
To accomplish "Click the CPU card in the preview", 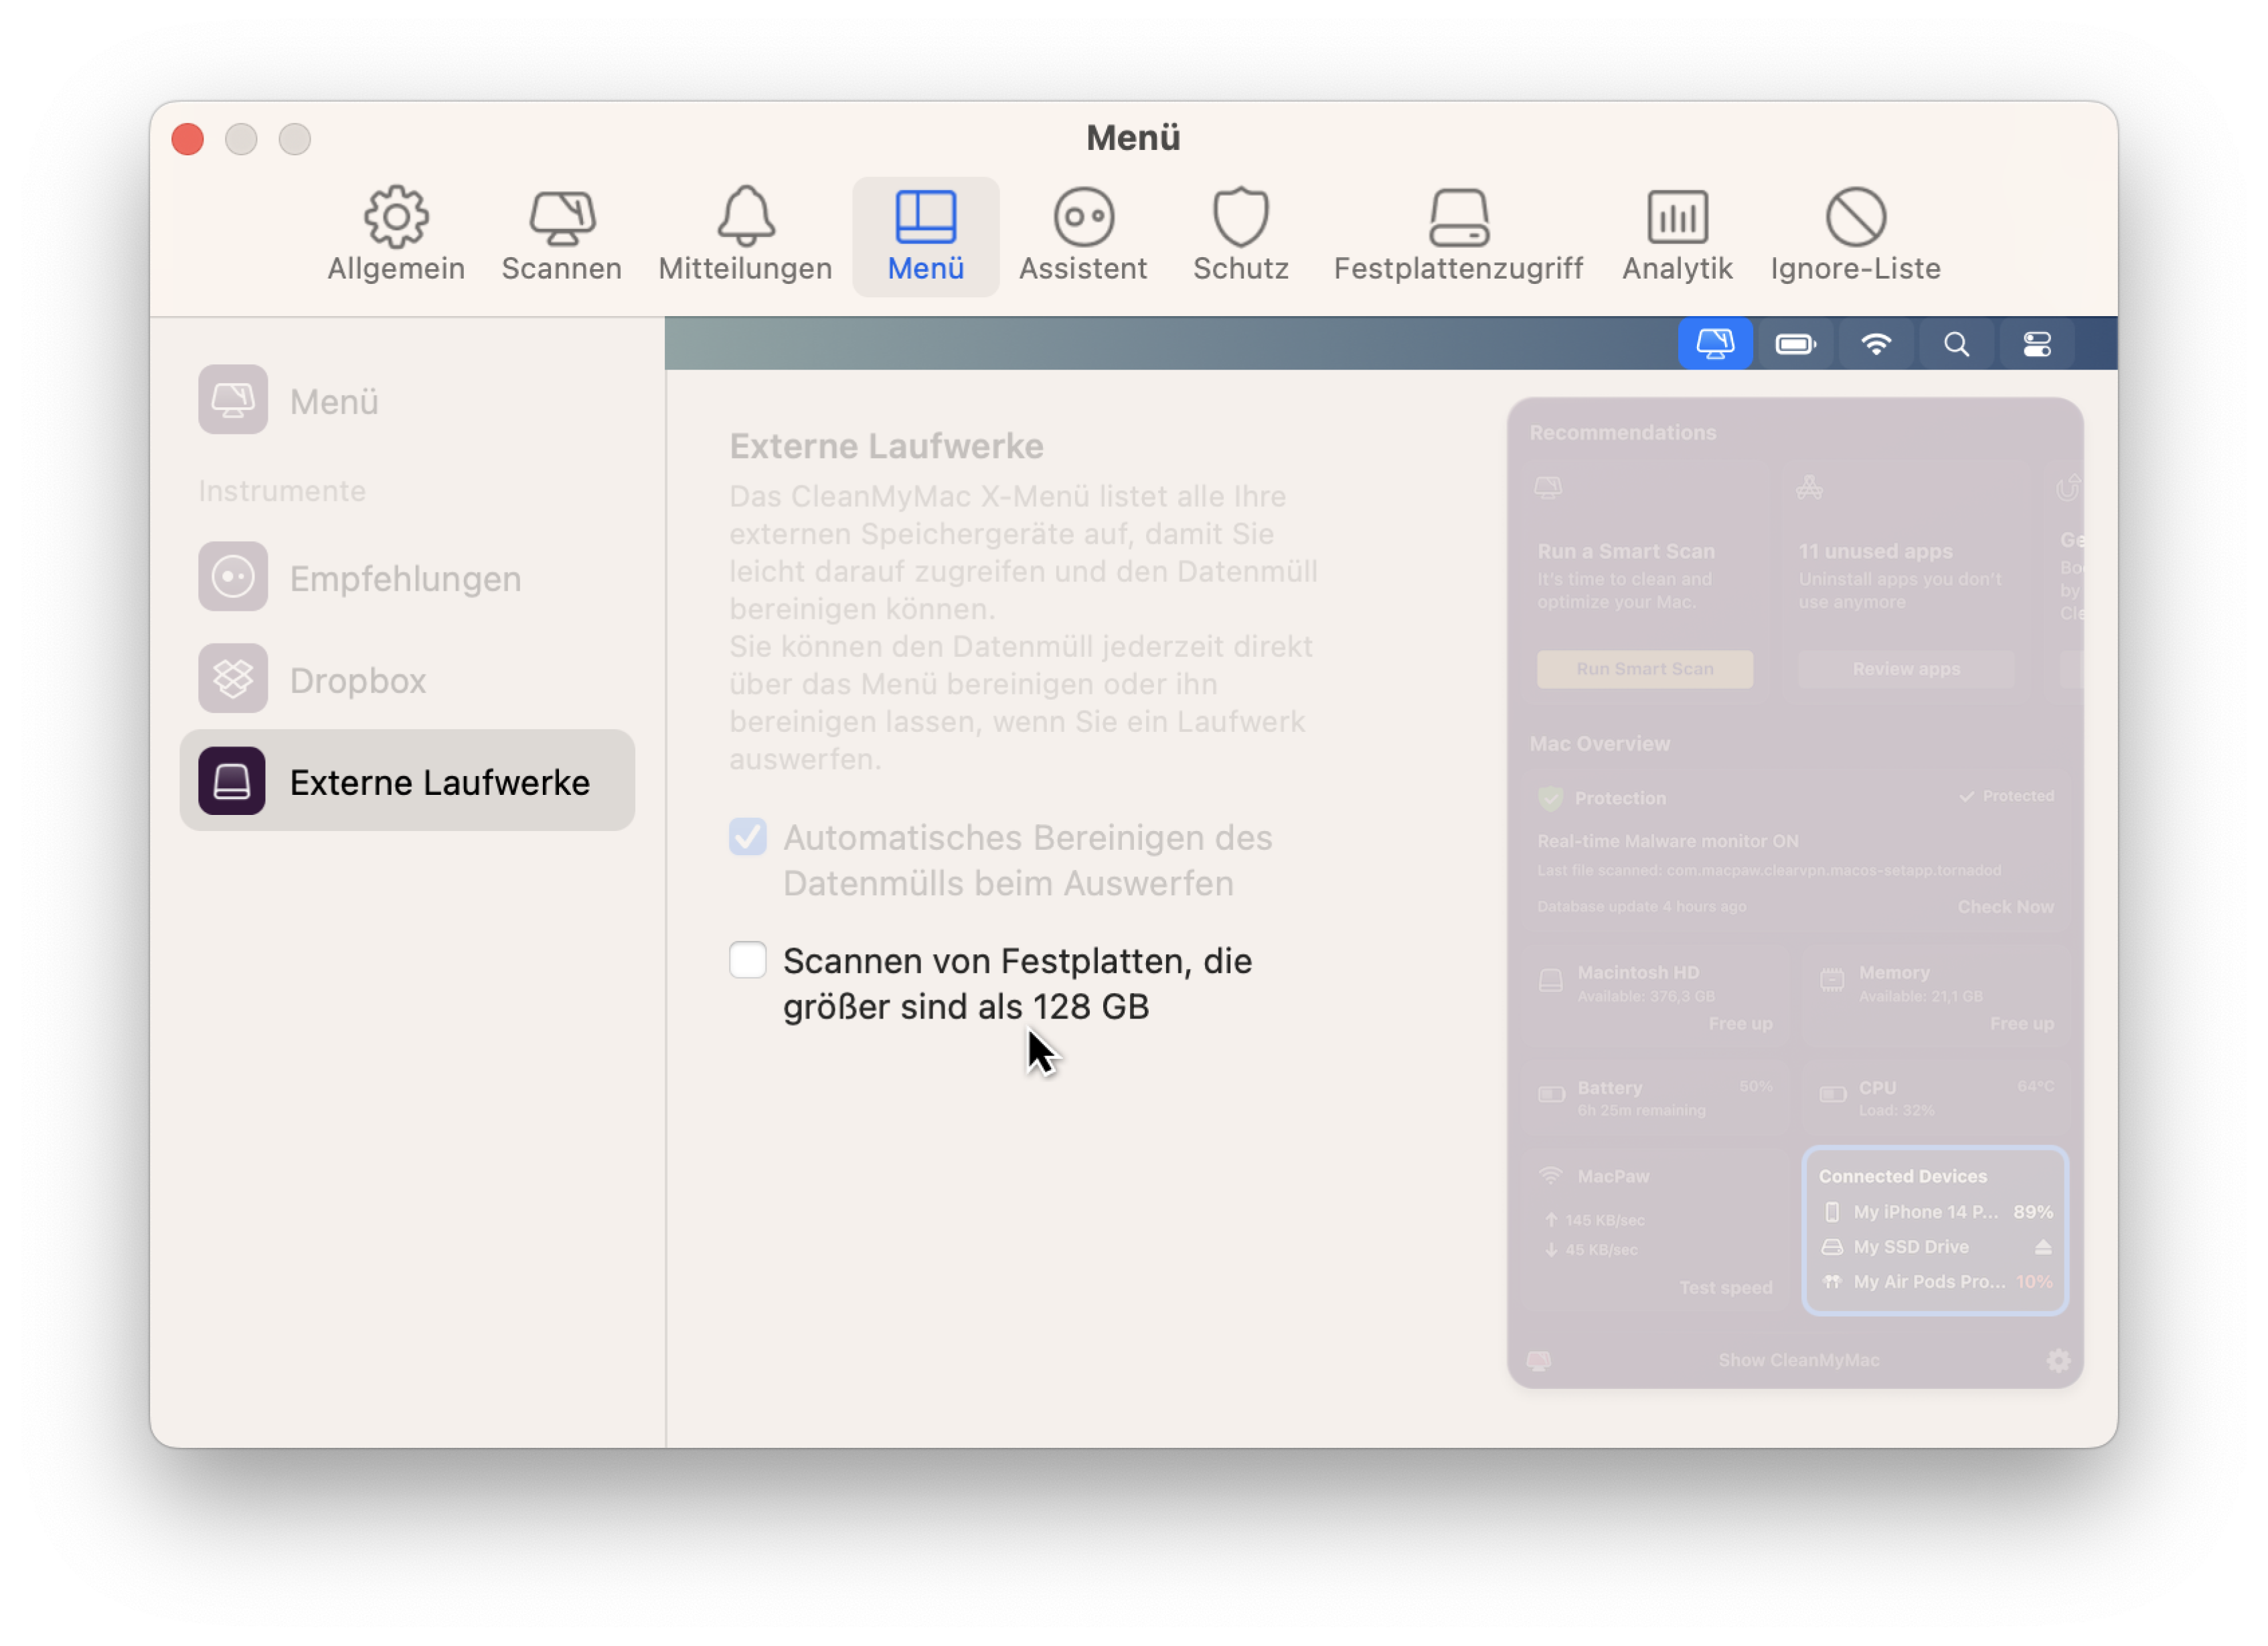I will [x=1936, y=1098].
